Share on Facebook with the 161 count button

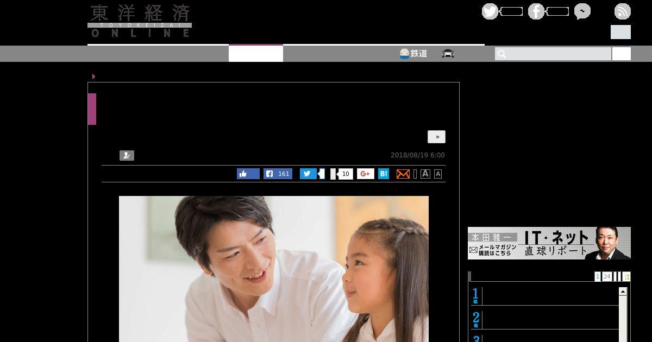(x=278, y=174)
